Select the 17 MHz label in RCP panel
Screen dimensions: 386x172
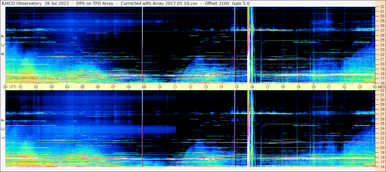[x=382, y=78]
